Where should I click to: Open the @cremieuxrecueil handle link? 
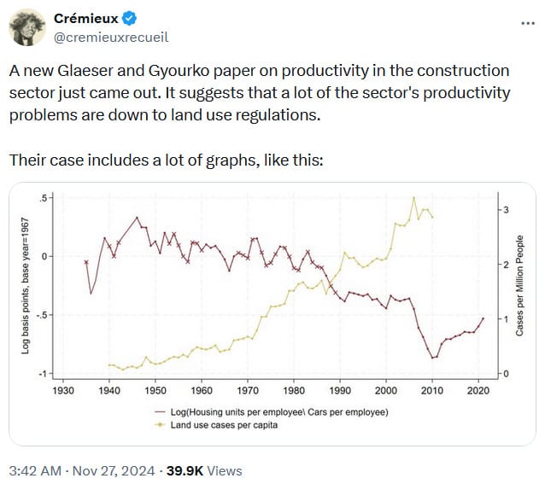coord(110,37)
